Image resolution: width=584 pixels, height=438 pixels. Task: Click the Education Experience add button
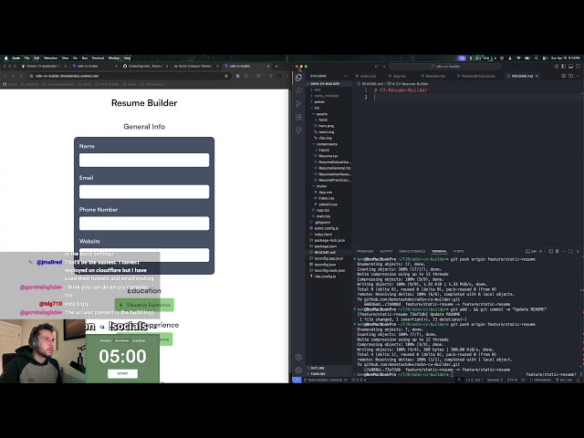(x=144, y=305)
